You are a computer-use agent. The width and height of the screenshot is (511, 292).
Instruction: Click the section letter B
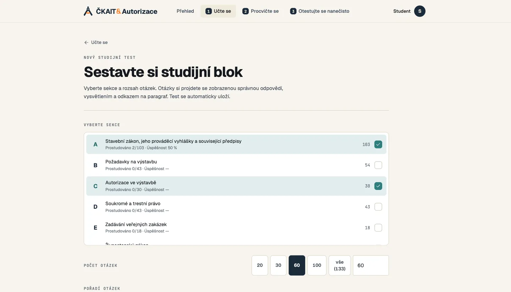tap(95, 165)
